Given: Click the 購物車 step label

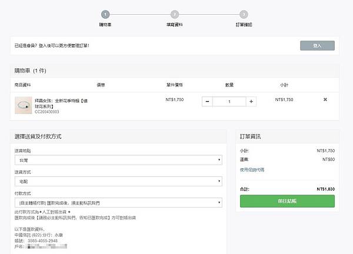Looking at the screenshot, I should click(105, 25).
